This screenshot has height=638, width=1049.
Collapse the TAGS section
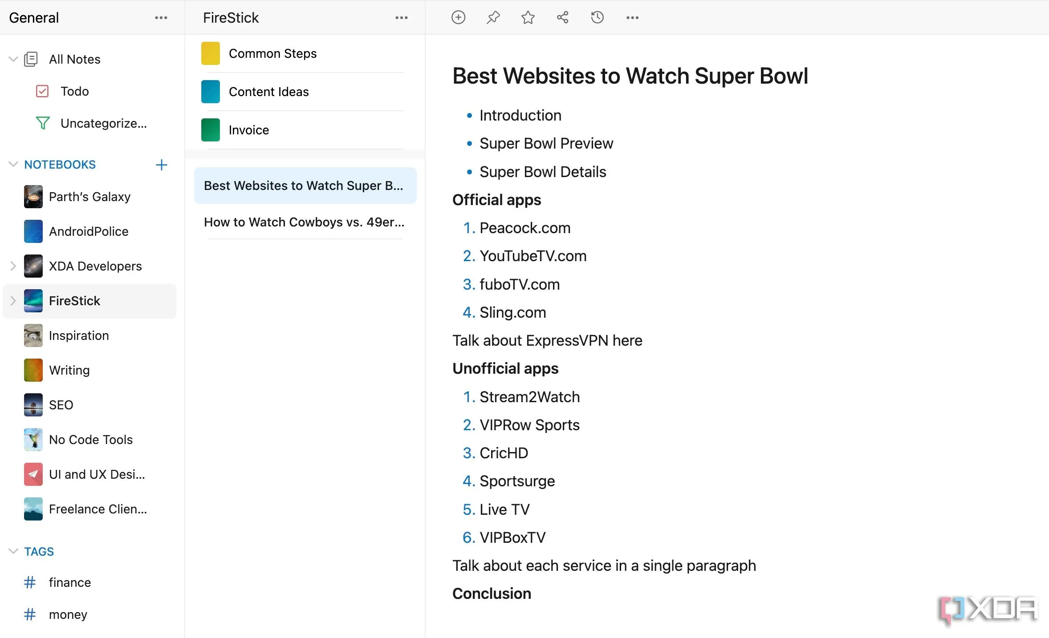click(x=13, y=551)
